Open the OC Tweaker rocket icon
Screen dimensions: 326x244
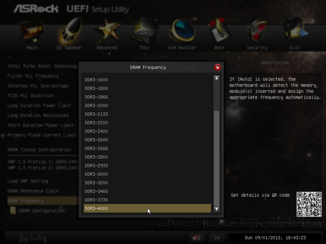[70, 30]
